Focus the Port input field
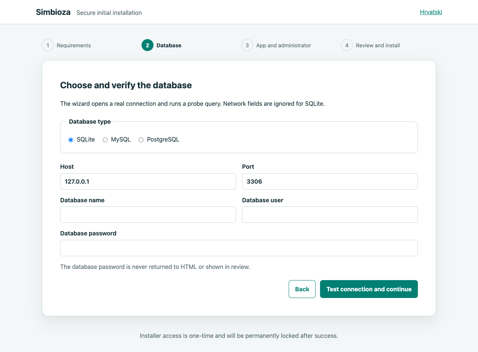The width and height of the screenshot is (478, 352). tap(330, 181)
